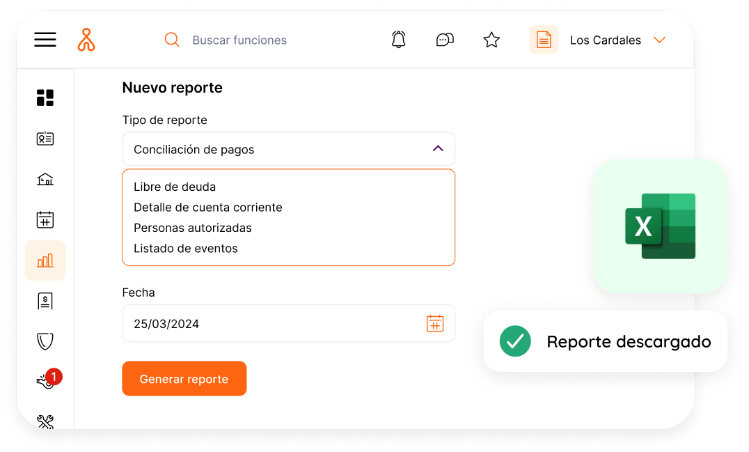Open the chat messages icon
The height and width of the screenshot is (452, 749).
[x=445, y=40]
